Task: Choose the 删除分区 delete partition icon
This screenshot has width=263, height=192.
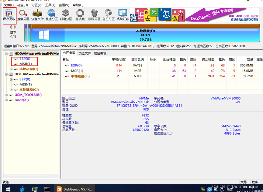Action: point(94,15)
